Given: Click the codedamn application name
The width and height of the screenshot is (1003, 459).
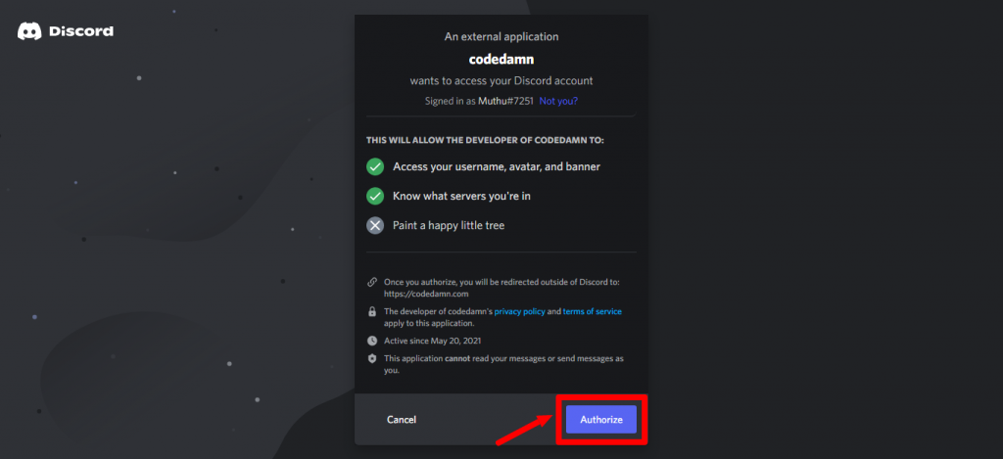Looking at the screenshot, I should click(501, 59).
